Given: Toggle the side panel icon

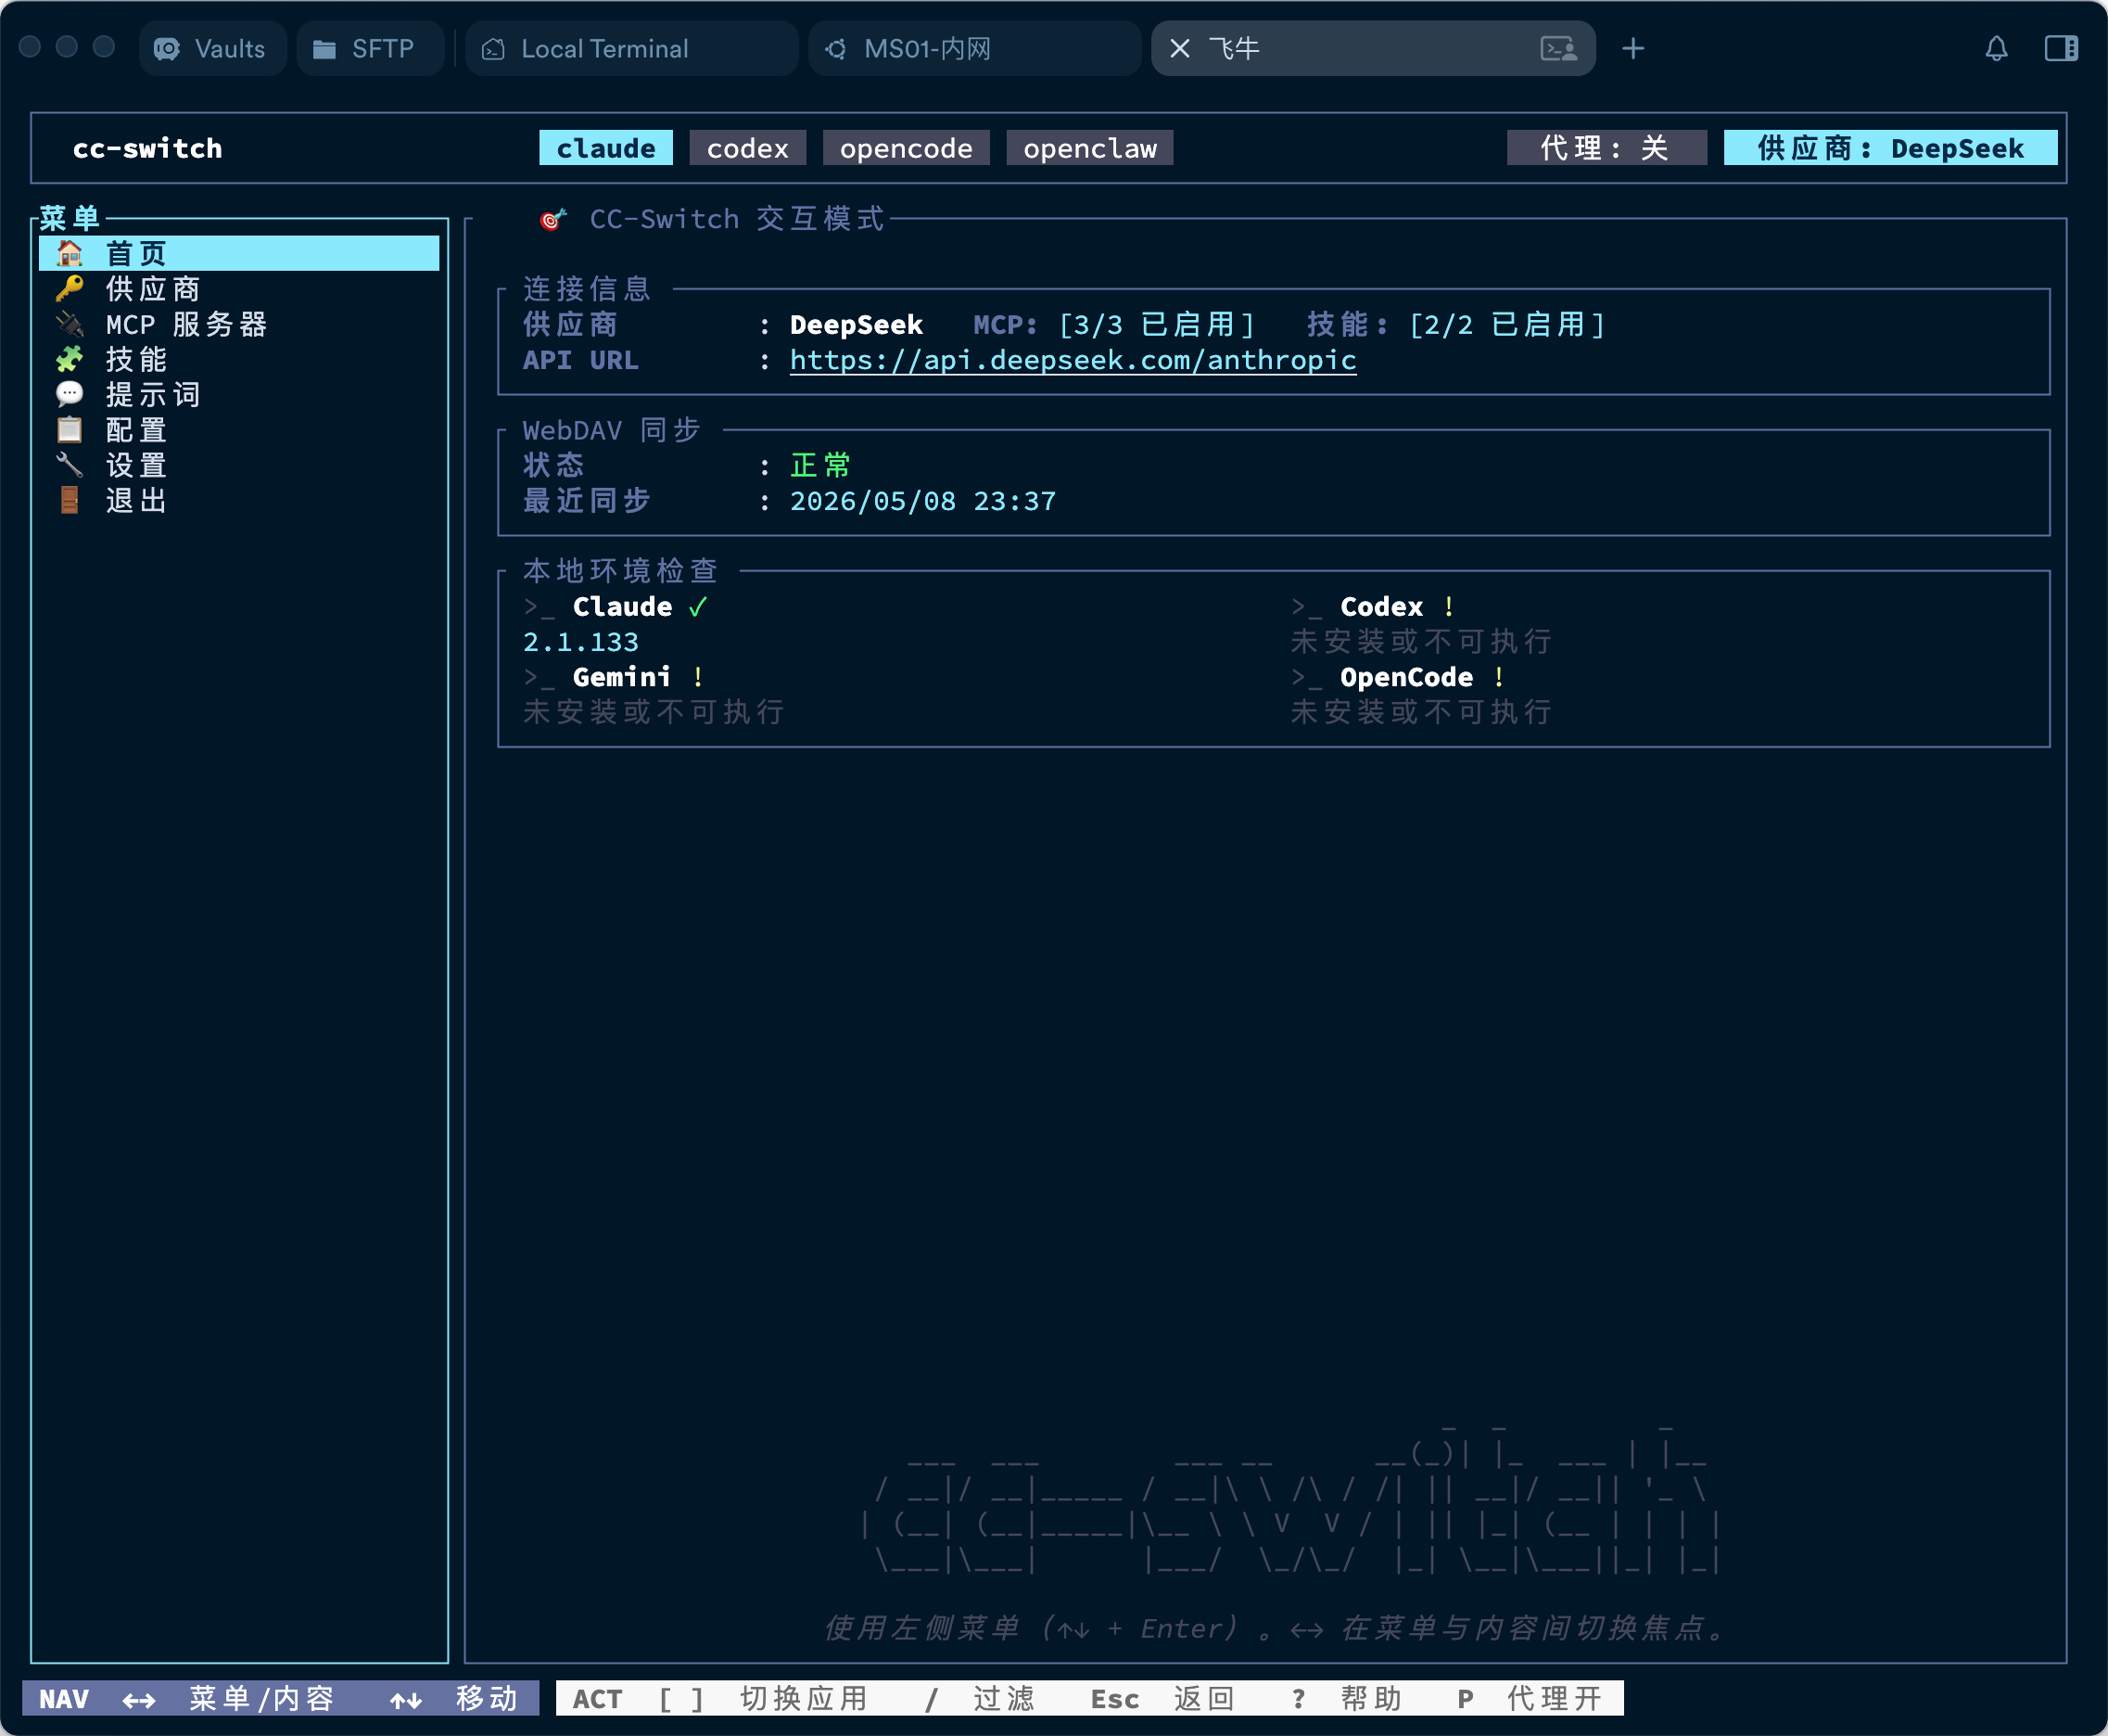Looking at the screenshot, I should [2061, 48].
